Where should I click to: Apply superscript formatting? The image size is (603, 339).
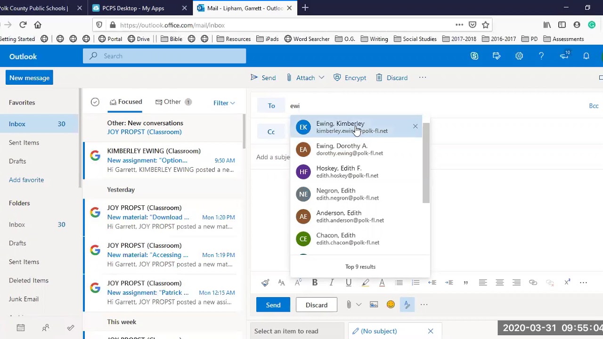(x=567, y=282)
